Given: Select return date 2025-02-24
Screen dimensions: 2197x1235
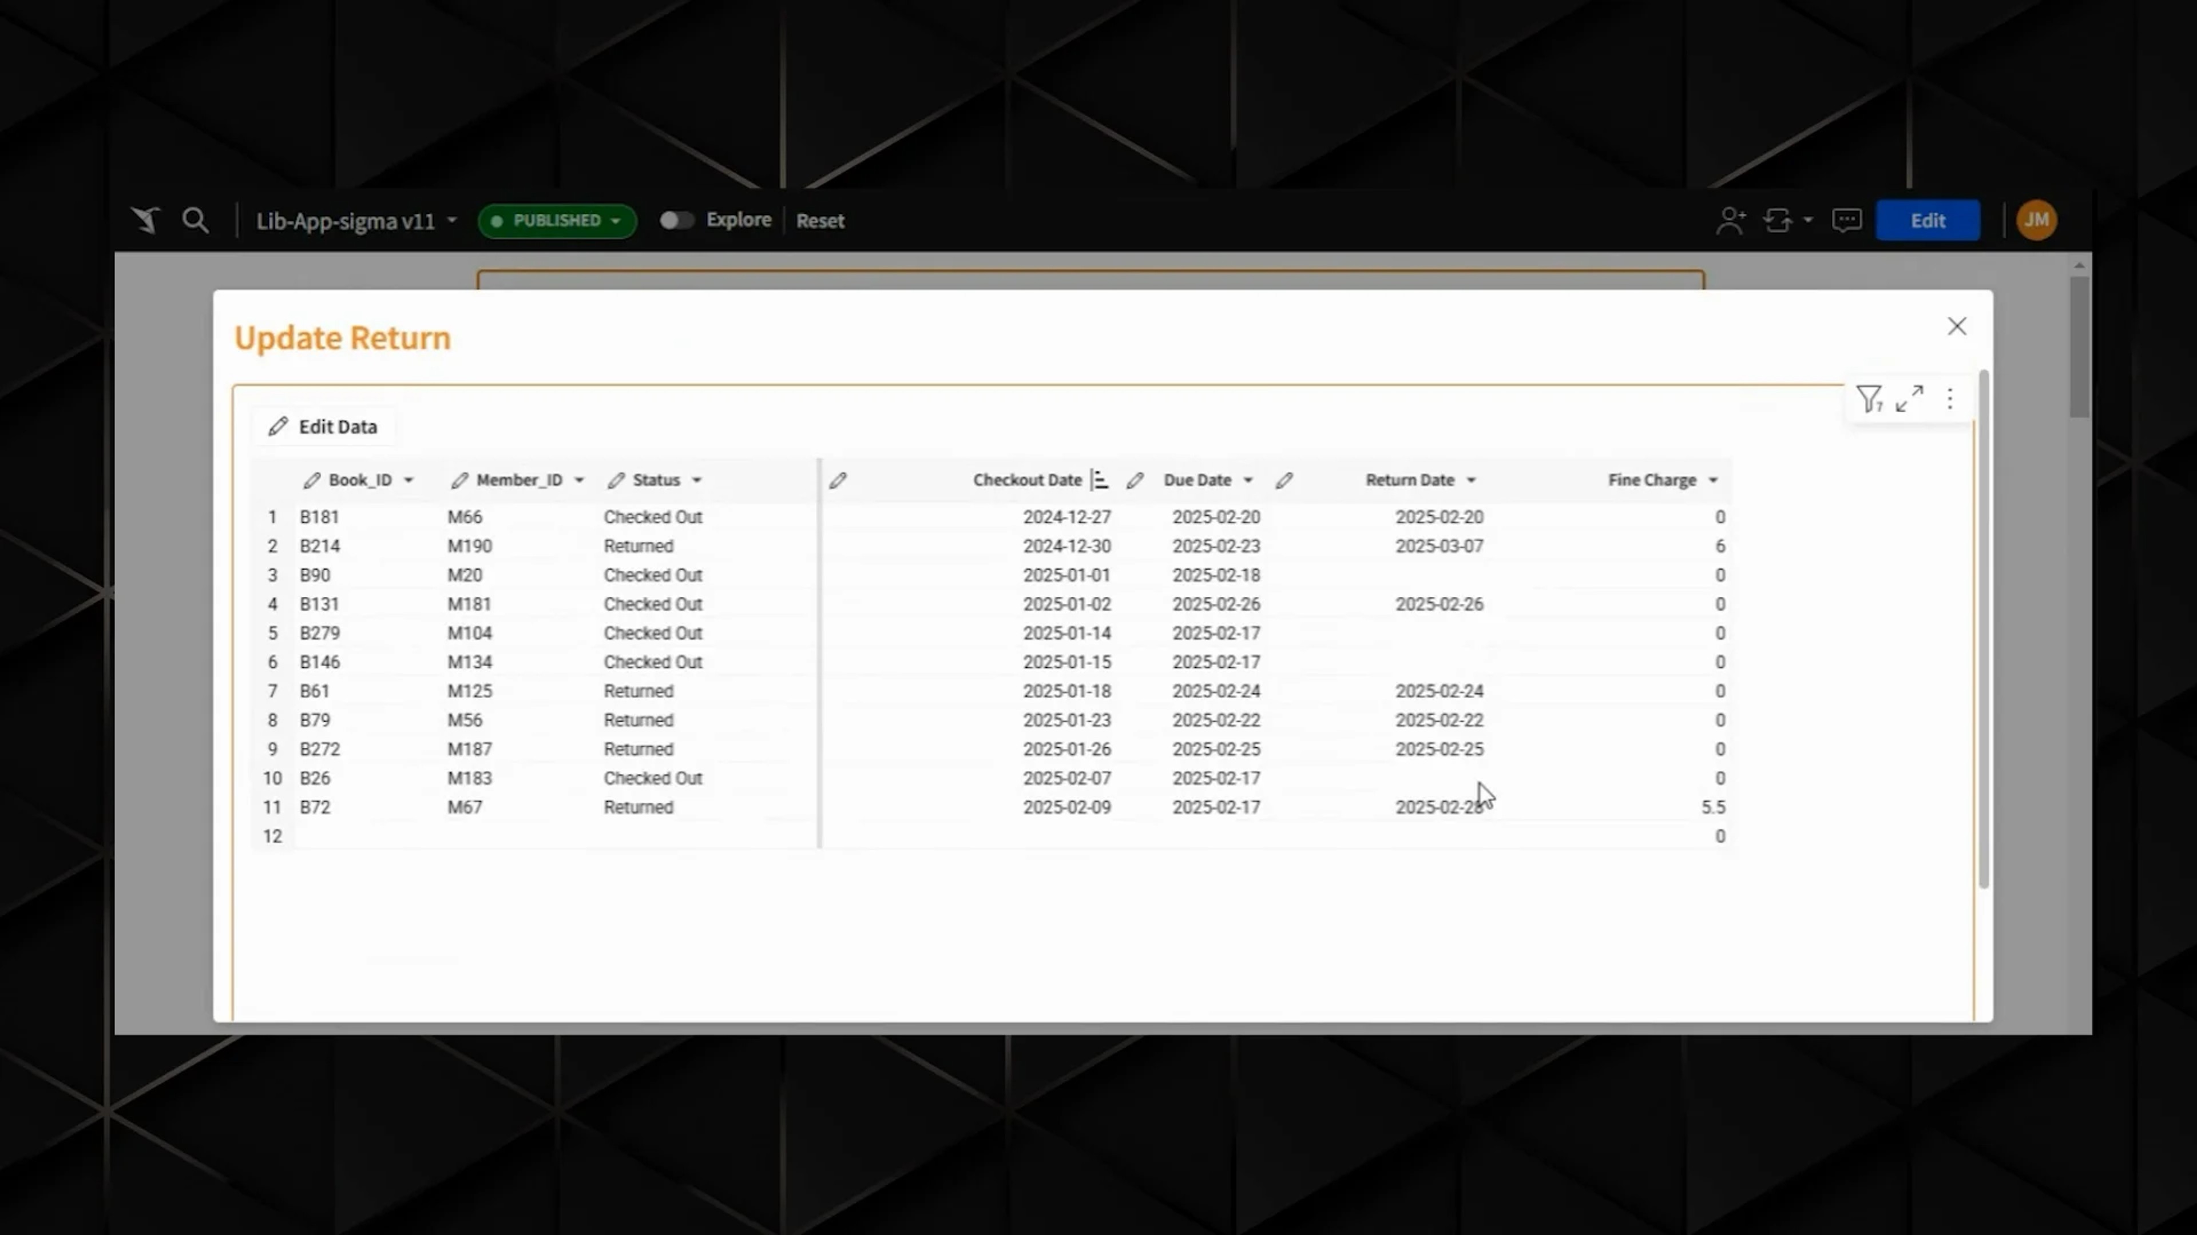Looking at the screenshot, I should (1439, 691).
